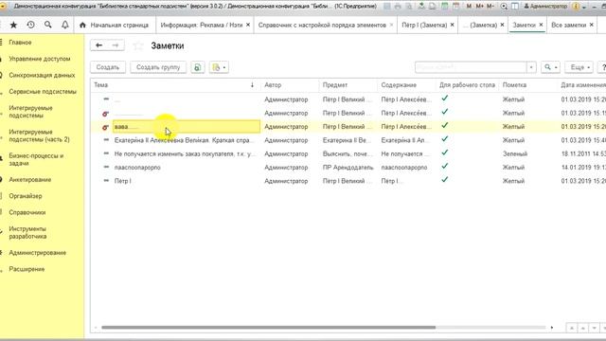Open the yellow document-actions dropdown button

[219, 67]
